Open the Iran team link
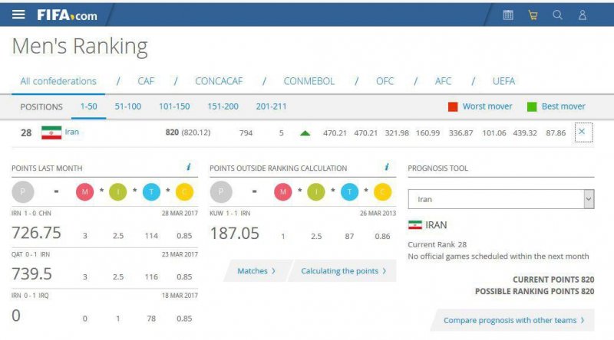 [71, 132]
